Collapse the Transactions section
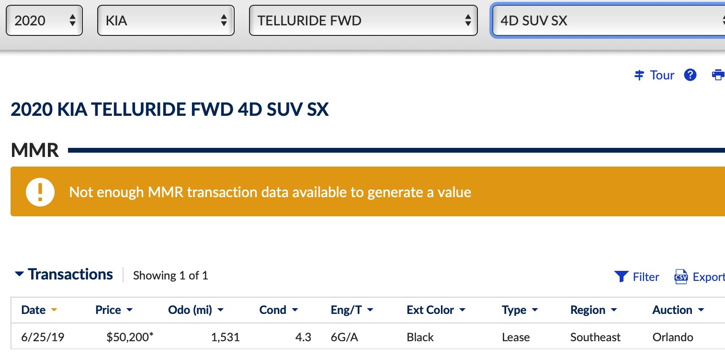Viewport: 725px width, 357px height. point(19,274)
